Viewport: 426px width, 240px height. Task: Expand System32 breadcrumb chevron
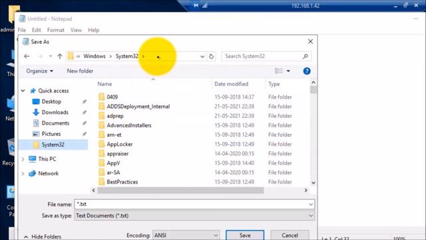pos(144,56)
